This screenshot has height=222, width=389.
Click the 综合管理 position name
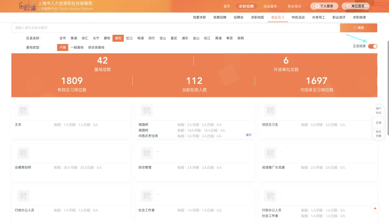pos(145,167)
